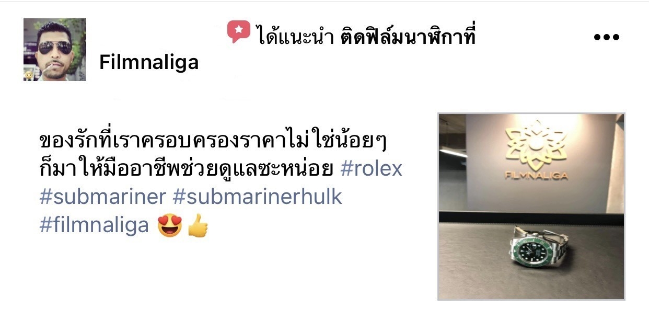649x320 pixels.
Task: Click the post line starting ของรักที่เราครอบครอง
Action: coord(215,141)
